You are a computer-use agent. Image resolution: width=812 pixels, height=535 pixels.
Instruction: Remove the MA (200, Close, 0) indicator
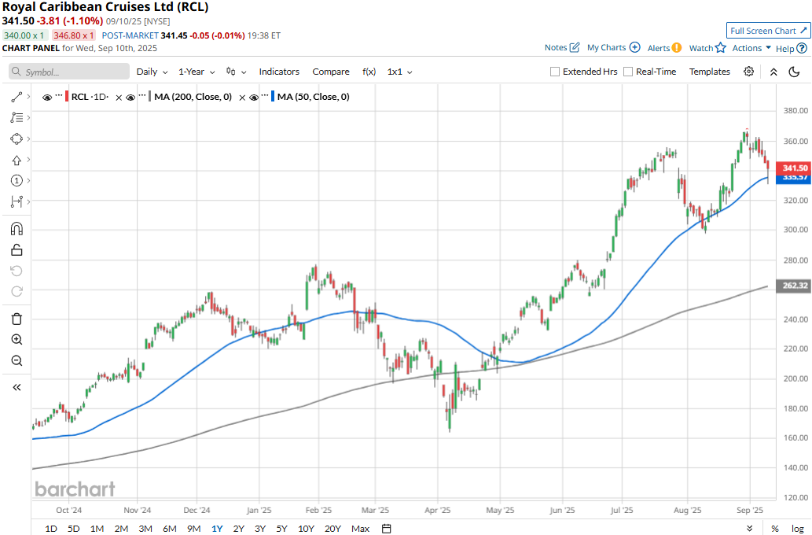242,97
